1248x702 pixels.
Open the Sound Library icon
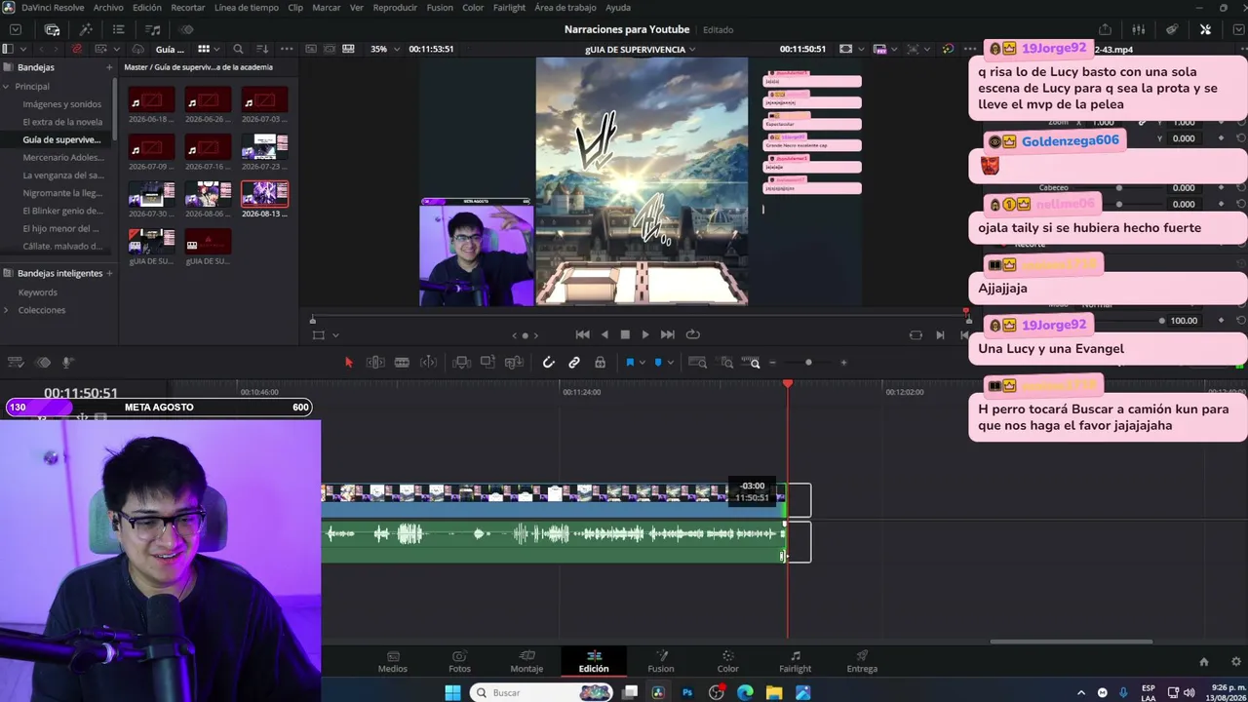click(x=153, y=29)
